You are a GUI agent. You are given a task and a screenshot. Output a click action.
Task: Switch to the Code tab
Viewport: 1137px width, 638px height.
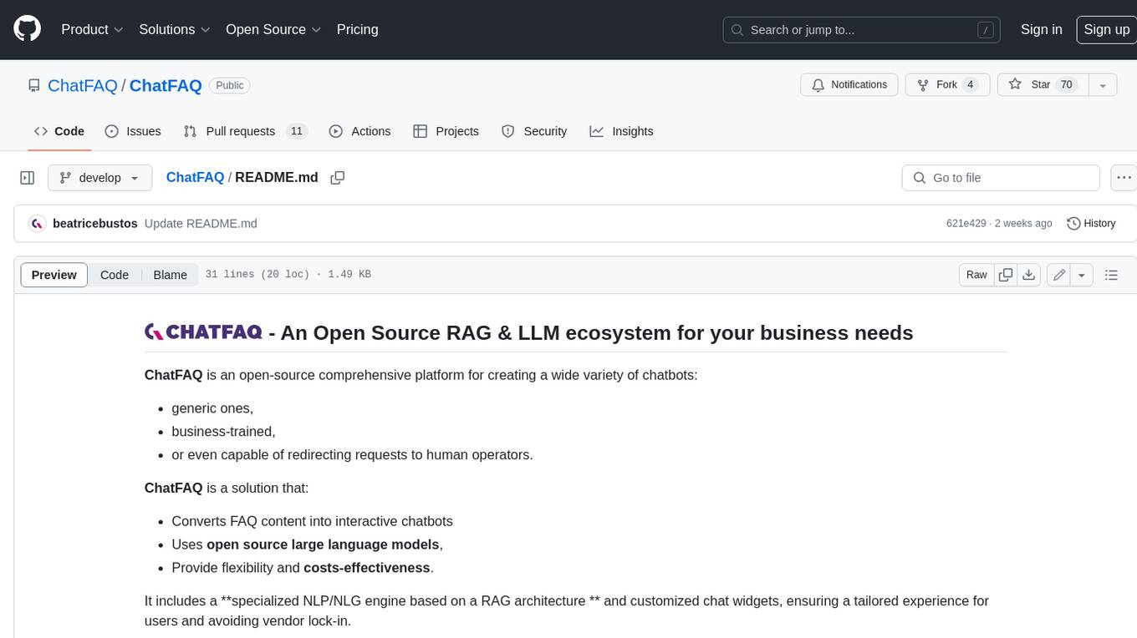click(59, 131)
